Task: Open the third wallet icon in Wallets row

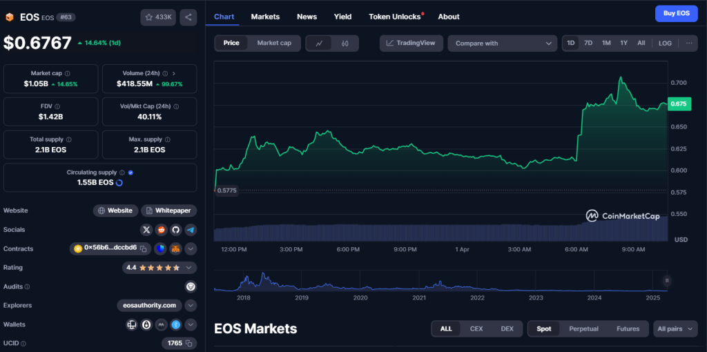Action: [x=161, y=324]
